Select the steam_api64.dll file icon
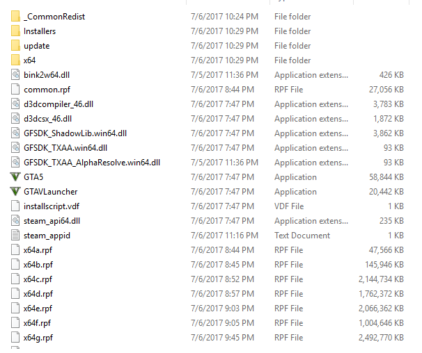This screenshot has height=353, width=422. pyautogui.click(x=15, y=221)
